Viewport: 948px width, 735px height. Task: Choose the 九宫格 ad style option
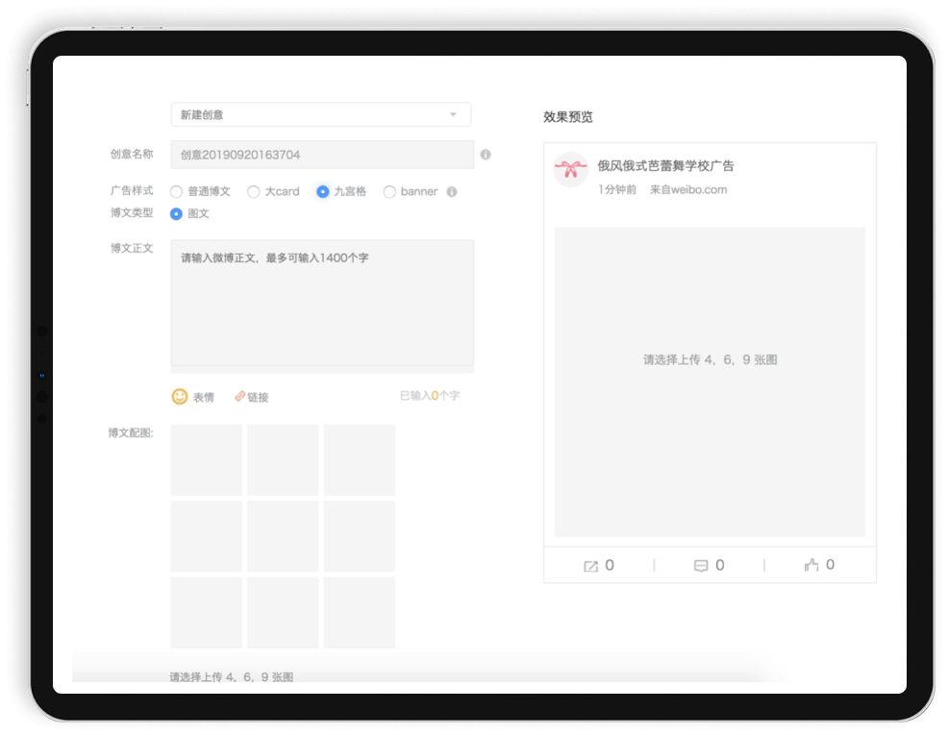(323, 191)
